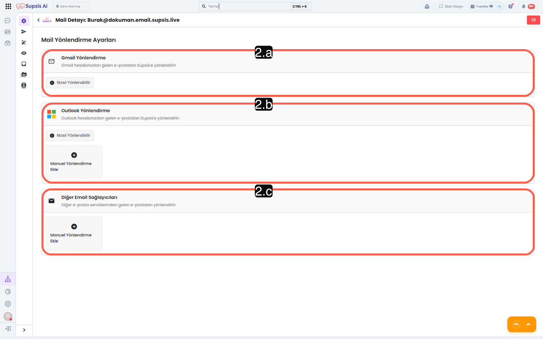The image size is (543, 339).
Task: Select the paper plane send icon
Action: pos(24,32)
